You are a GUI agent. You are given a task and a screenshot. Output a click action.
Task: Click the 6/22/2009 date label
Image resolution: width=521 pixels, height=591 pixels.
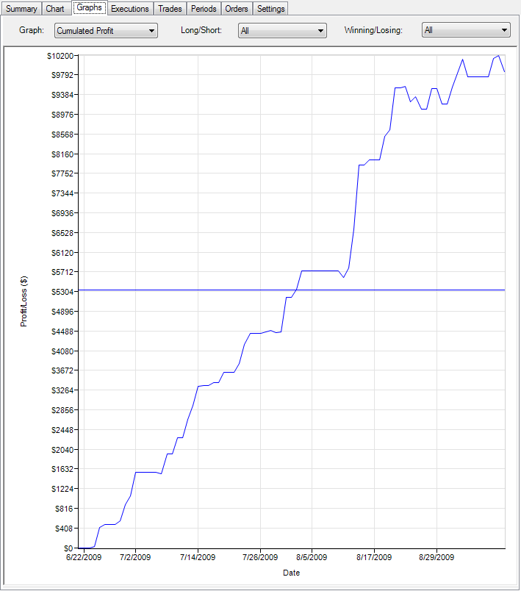pos(84,557)
